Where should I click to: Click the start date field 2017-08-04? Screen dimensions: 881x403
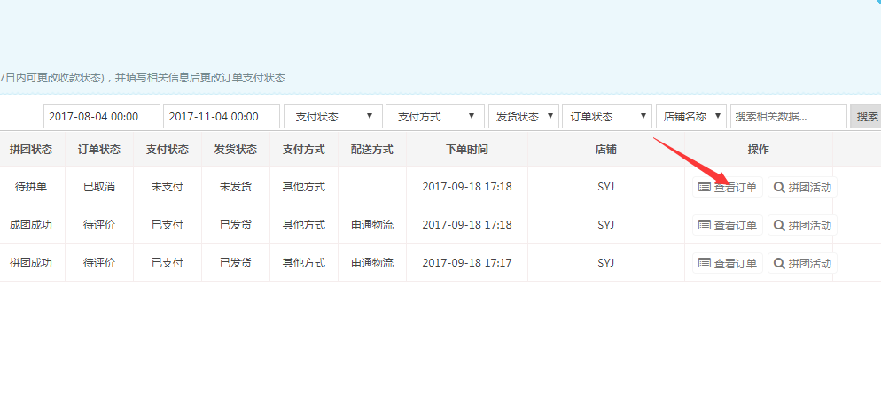click(x=101, y=116)
